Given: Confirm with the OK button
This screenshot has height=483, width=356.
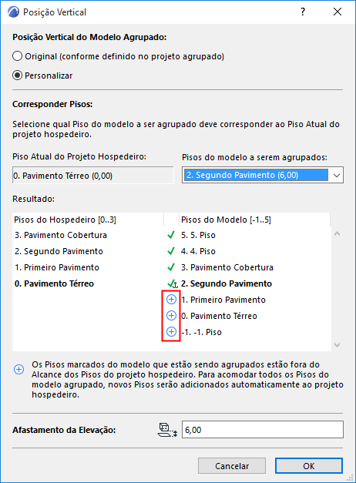Looking at the screenshot, I should 309,466.
